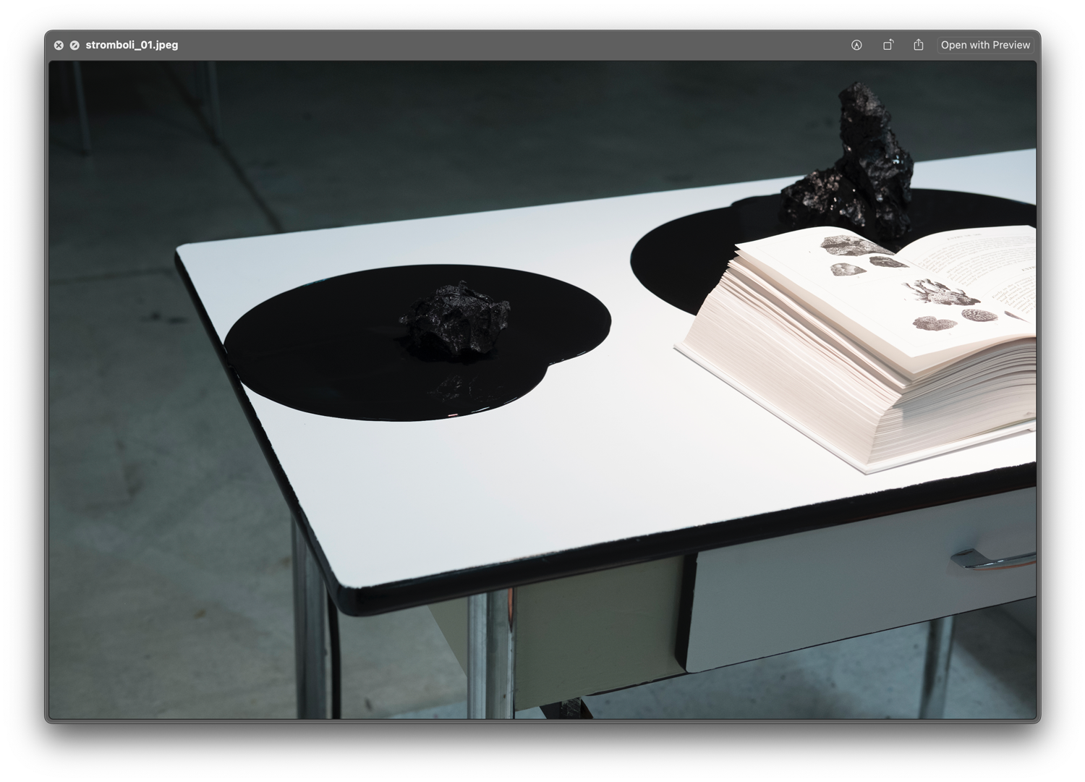
Task: Select the pencil-in-circle Markup icon
Action: pos(856,45)
